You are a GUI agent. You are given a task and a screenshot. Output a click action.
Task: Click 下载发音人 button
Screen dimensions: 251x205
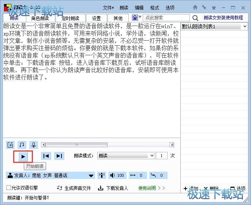[x=113, y=188]
